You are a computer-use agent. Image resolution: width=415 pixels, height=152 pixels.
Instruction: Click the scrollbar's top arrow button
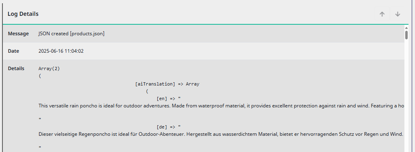pos(406,28)
